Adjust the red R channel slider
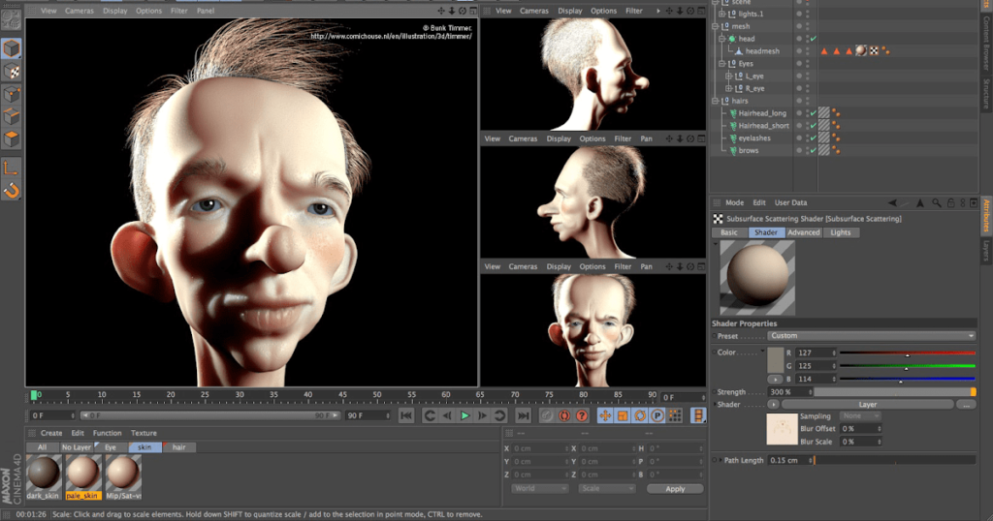Screen dimensions: 993x521 907,353
